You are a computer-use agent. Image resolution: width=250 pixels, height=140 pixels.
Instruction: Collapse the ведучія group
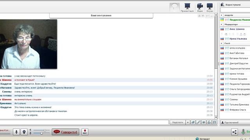[x=221, y=15]
